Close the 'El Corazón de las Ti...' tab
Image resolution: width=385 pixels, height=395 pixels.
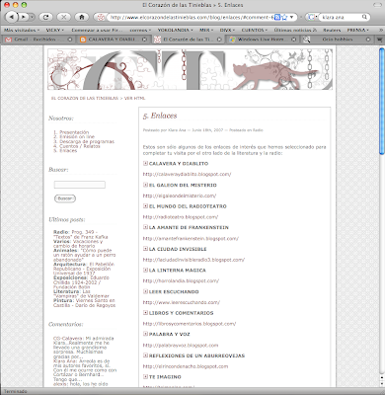click(219, 39)
